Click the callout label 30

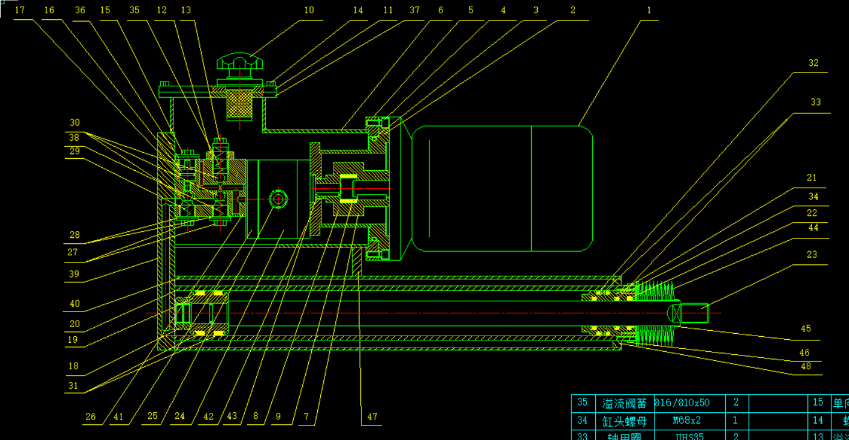[74, 123]
